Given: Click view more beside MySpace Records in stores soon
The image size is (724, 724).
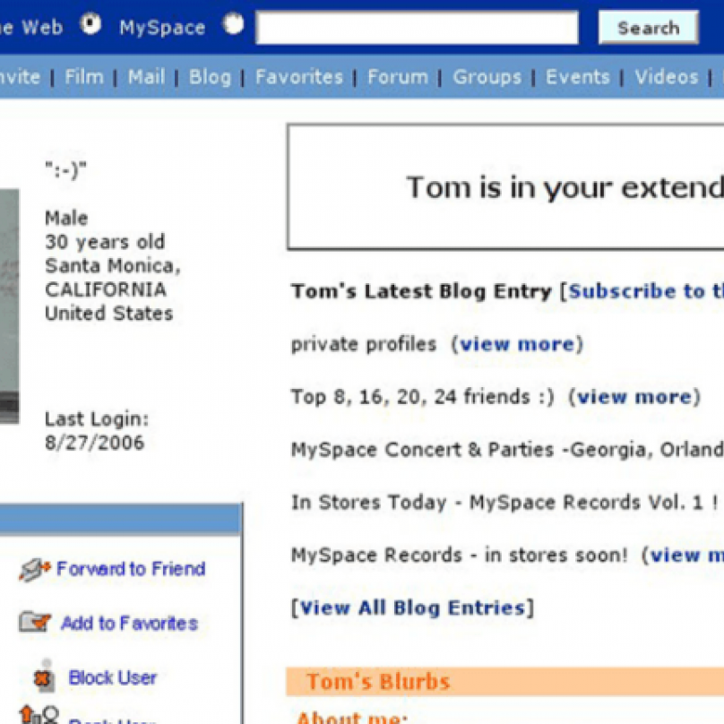Looking at the screenshot, I should [687, 555].
